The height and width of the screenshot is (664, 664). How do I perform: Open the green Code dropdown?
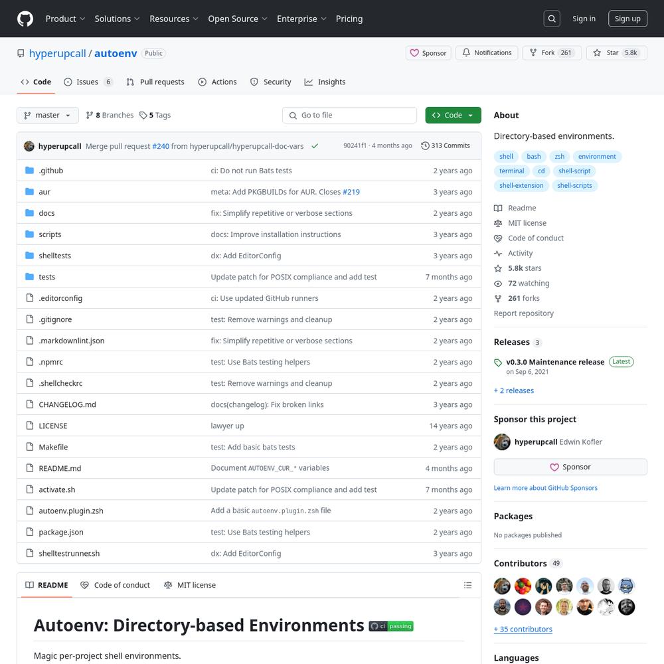(x=453, y=115)
